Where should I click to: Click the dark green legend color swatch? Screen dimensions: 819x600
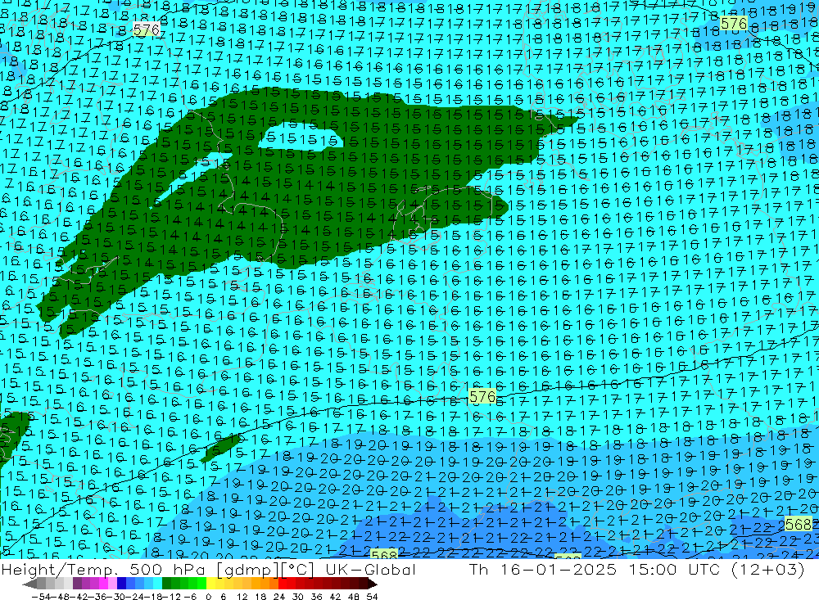tap(166, 584)
